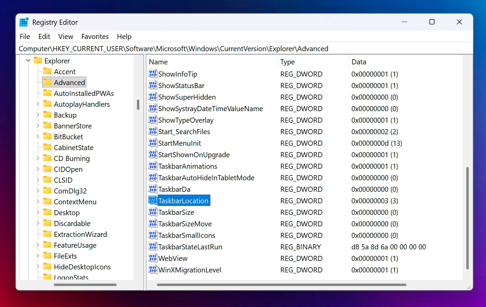
Task: Select the HideDesktopIcons key in tree
Action: pos(82,267)
